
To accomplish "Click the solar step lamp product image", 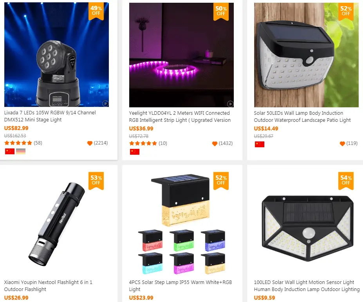I will tap(182, 224).
